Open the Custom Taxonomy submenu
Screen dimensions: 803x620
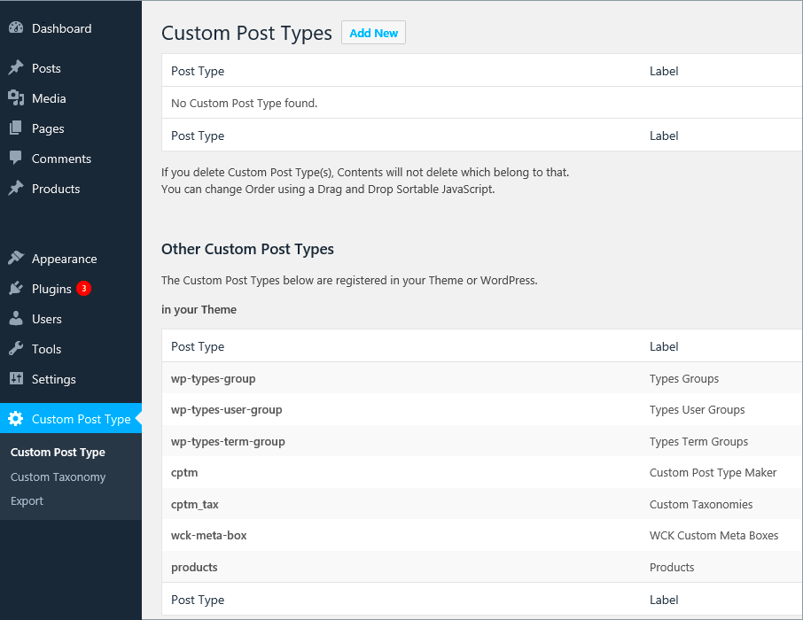coord(58,477)
